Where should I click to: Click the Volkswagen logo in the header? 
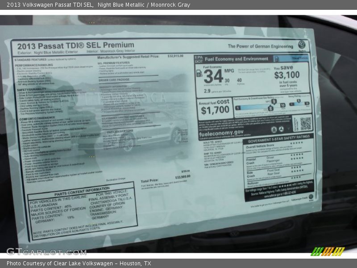(x=303, y=45)
